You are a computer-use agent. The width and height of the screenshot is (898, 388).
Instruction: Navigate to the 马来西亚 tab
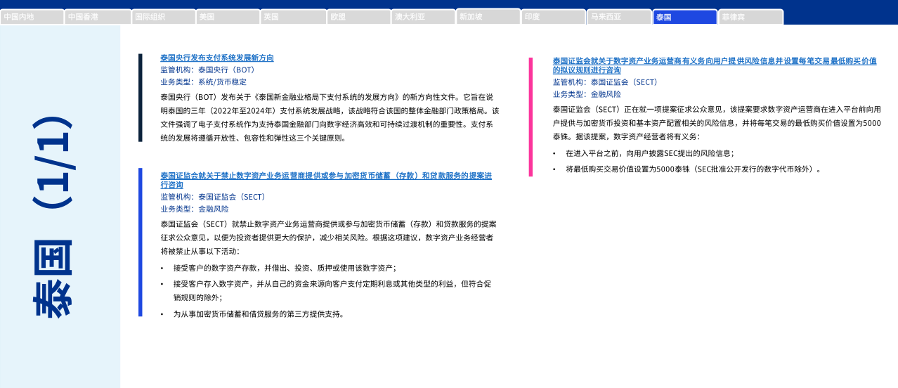click(x=618, y=17)
